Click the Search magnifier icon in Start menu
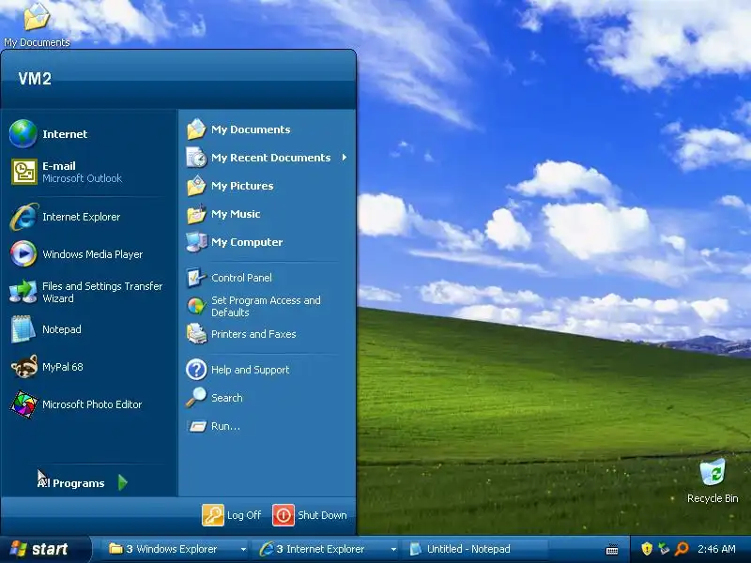 tap(196, 398)
